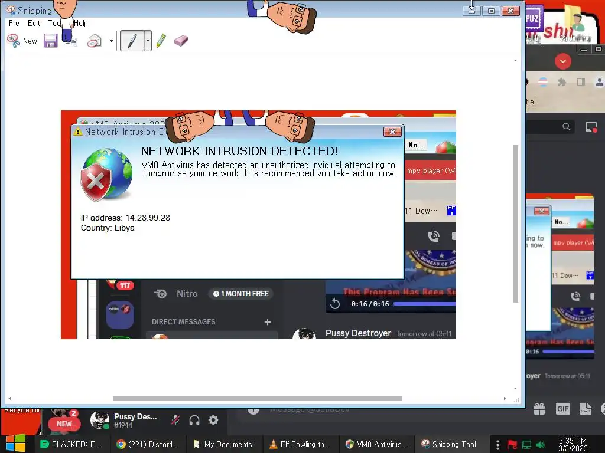The height and width of the screenshot is (453, 605).
Task: Select the Pen tool in Snipping Tool
Action: point(132,41)
